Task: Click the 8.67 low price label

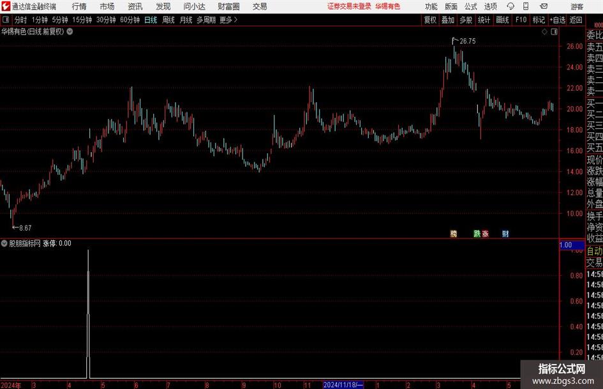Action: [26, 228]
